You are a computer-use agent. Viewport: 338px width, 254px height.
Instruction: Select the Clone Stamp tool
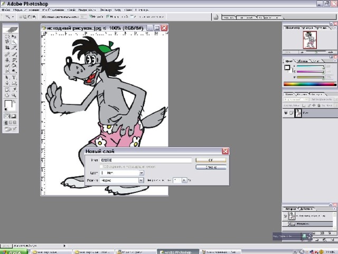point(7,60)
